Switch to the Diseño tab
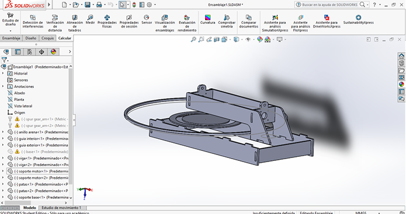 30,38
